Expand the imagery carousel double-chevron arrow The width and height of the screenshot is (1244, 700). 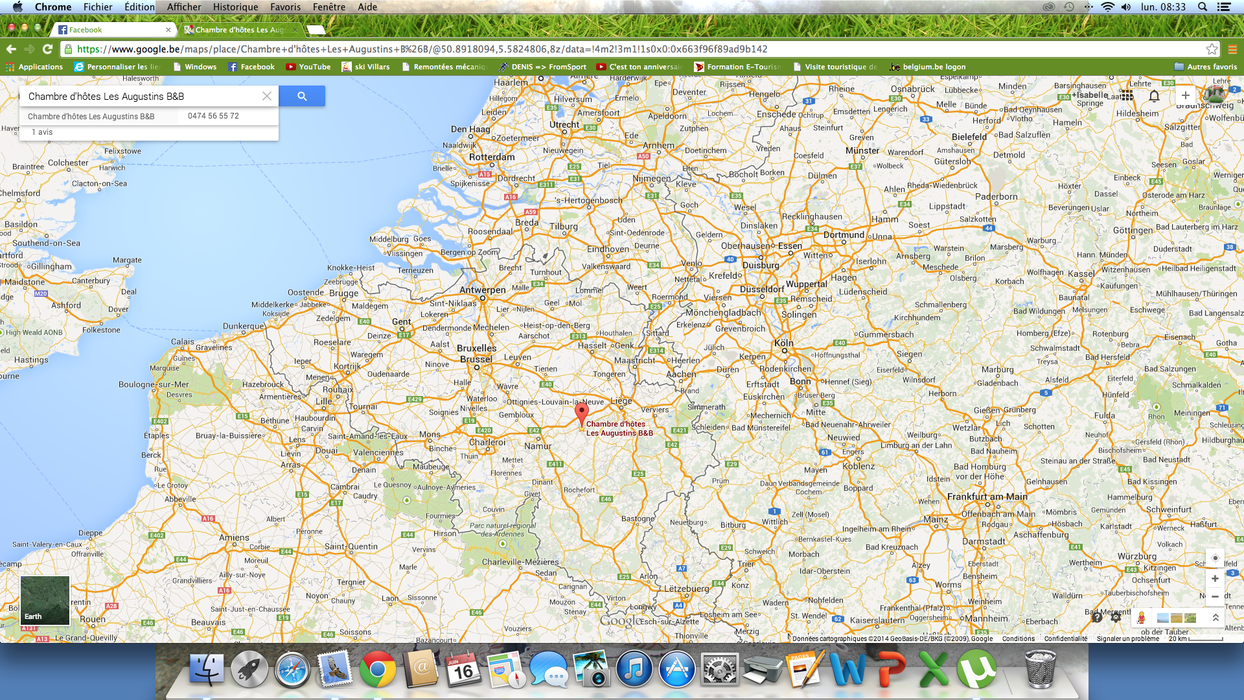point(1215,618)
